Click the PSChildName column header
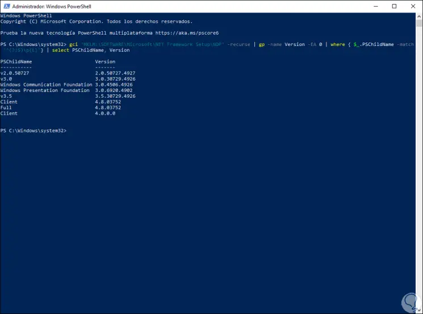Viewport: 423px width, 314px height. pos(16,61)
